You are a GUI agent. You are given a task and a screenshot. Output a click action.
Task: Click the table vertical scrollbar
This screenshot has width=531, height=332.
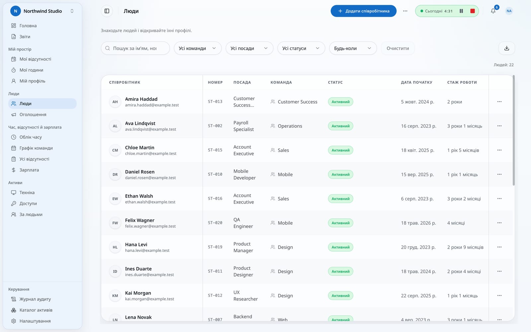tap(513, 130)
